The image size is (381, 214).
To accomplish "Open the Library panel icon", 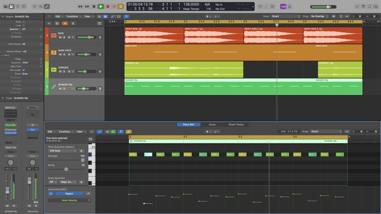I will click(x=5, y=6).
